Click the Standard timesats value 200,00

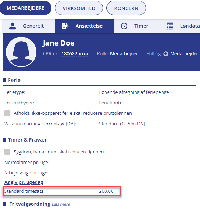[x=106, y=191]
